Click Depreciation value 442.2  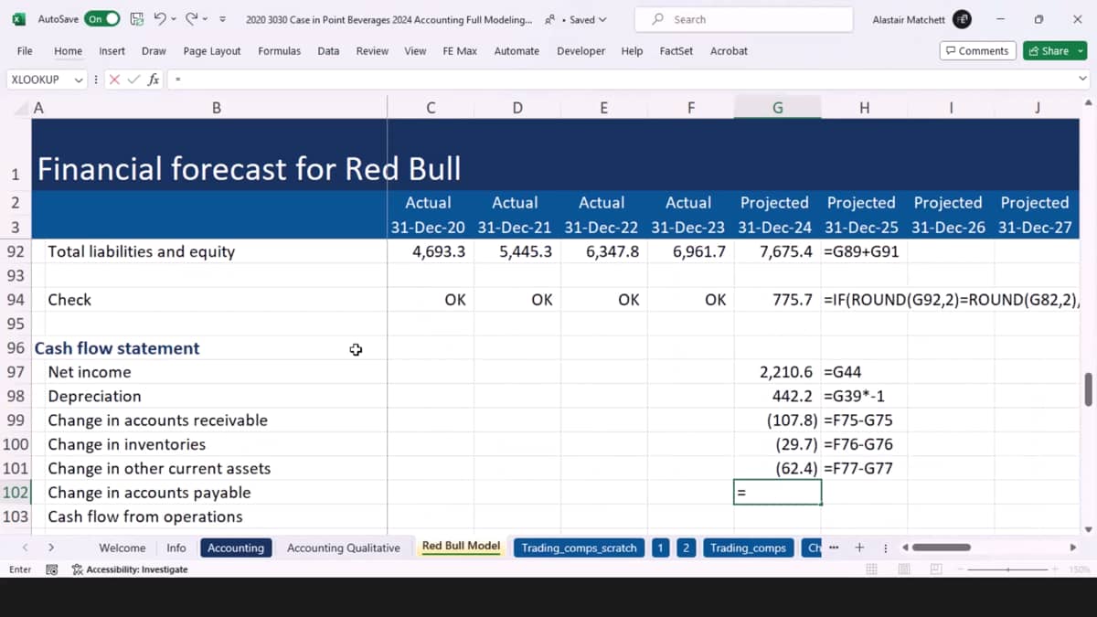[x=793, y=396]
